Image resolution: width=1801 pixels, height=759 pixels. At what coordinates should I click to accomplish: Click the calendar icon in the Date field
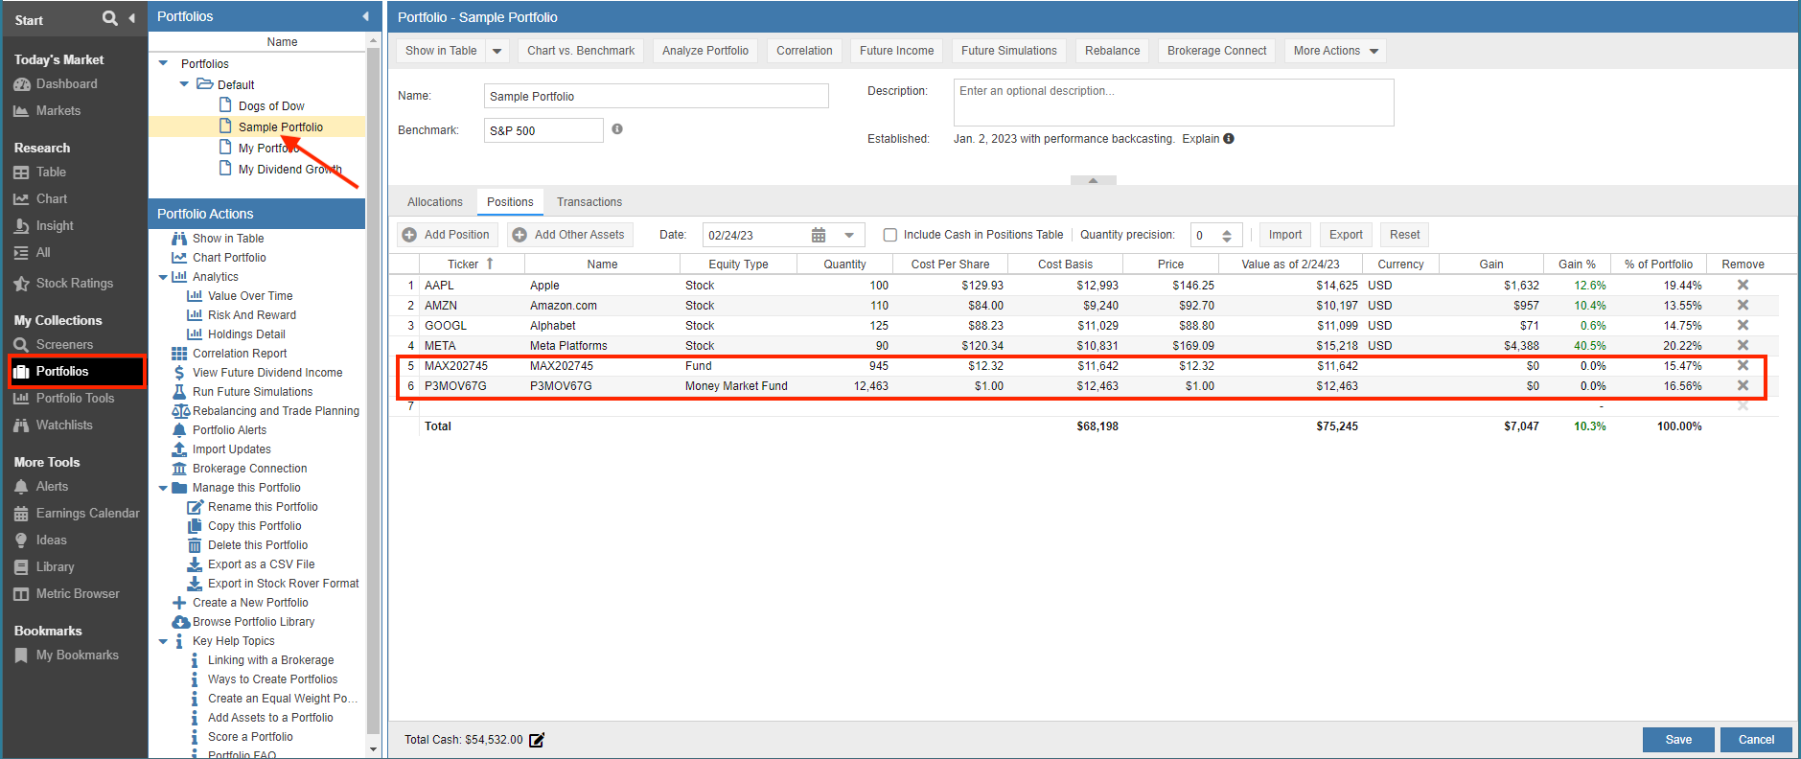819,235
